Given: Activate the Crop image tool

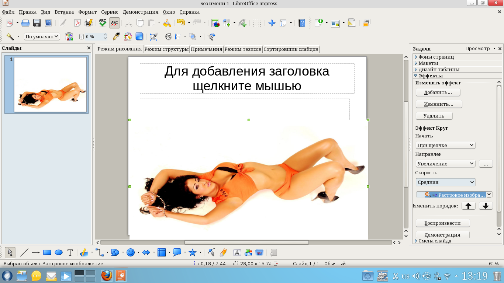Looking at the screenshot, I should [153, 36].
